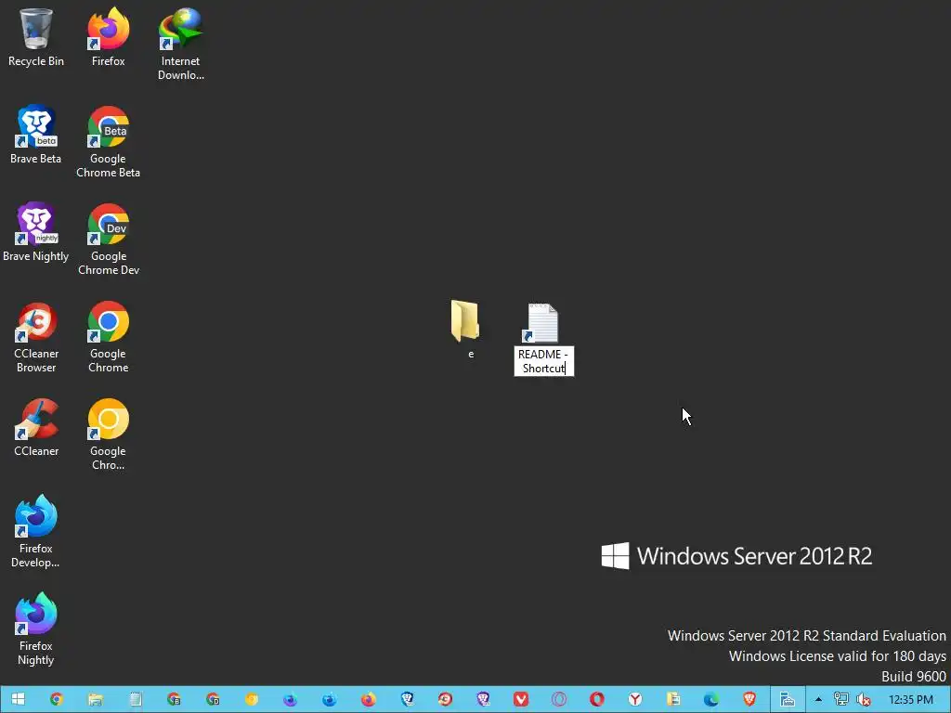
Task: Launch purple Firefox Nightly taskbar icon
Action: [x=291, y=700]
